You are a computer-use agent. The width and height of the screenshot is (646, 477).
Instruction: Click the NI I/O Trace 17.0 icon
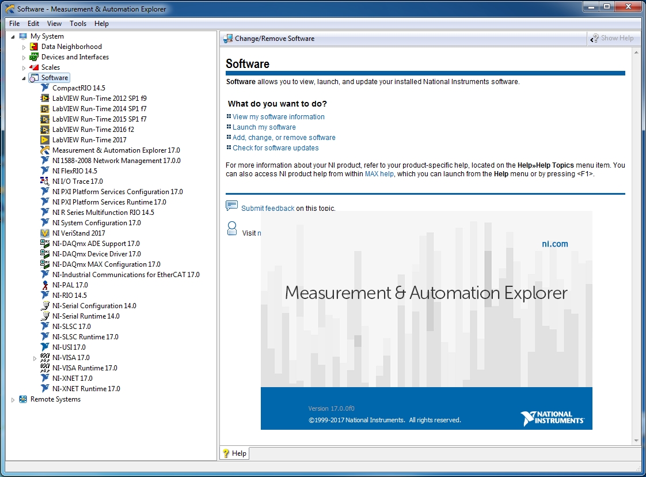[45, 181]
